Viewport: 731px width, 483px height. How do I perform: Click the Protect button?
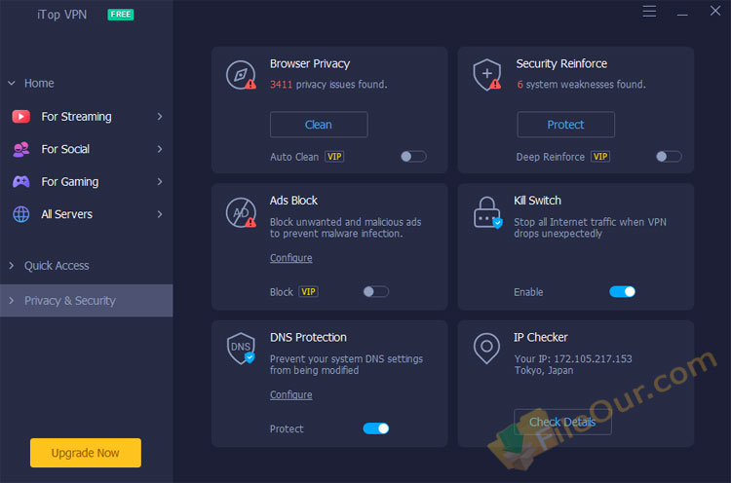click(566, 125)
